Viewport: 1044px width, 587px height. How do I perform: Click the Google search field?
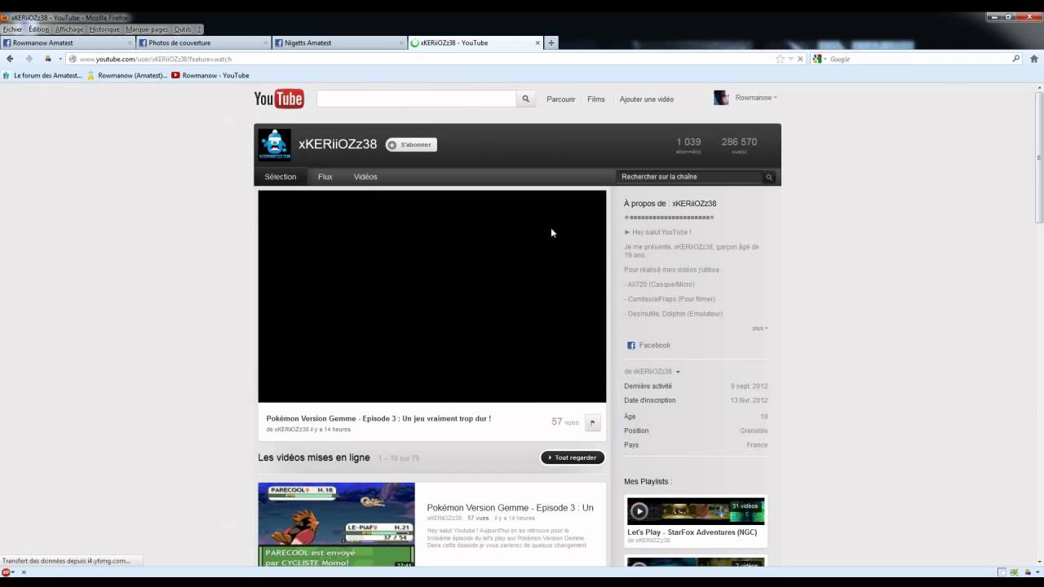pos(919,59)
